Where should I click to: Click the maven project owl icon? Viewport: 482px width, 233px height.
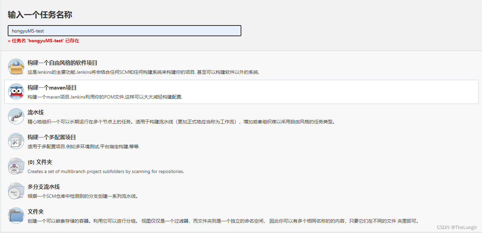16,92
